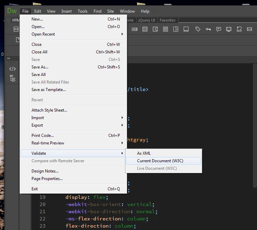257x230 pixels.
Task: Click the code brackets icon in Insert panel
Action: click(16, 29)
